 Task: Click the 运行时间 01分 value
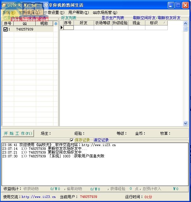[x=148, y=197]
